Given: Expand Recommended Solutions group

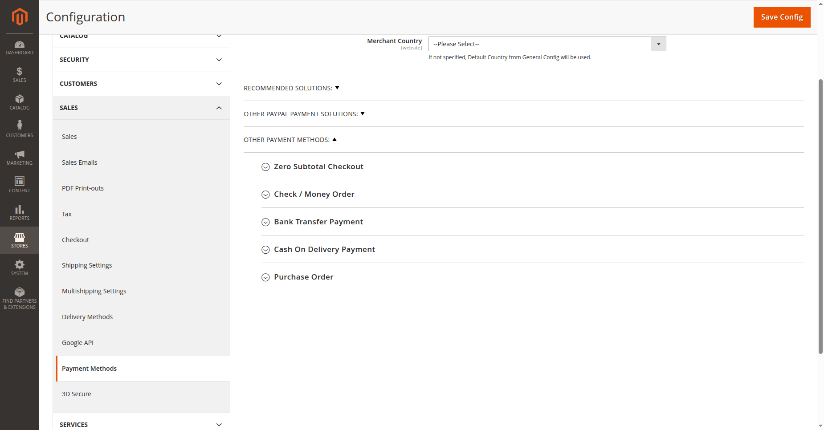Looking at the screenshot, I should 291,88.
